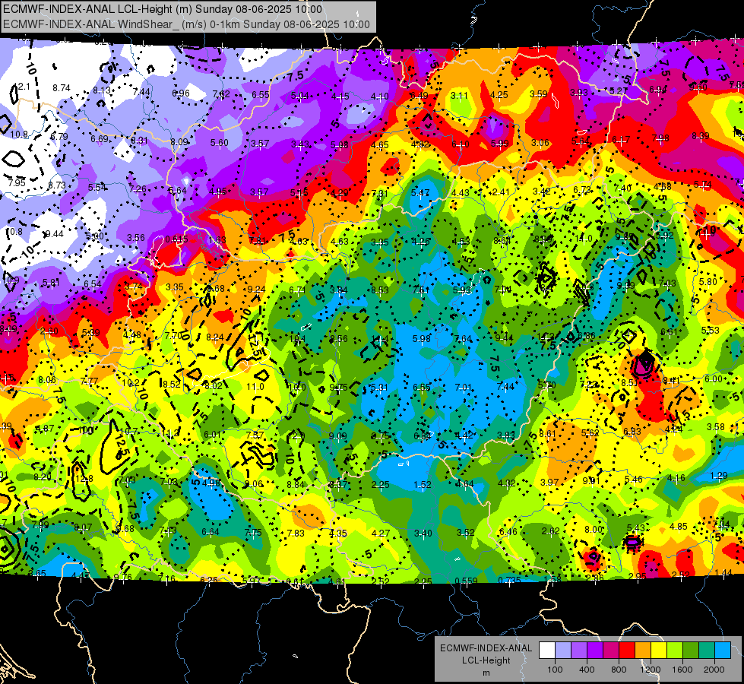Click the wind shear value 7.31
This screenshot has width=744, height=684.
(379, 193)
